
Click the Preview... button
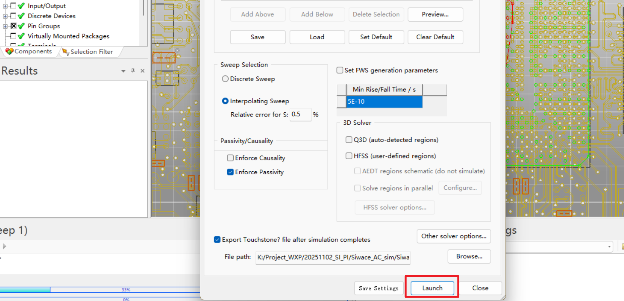tap(435, 14)
